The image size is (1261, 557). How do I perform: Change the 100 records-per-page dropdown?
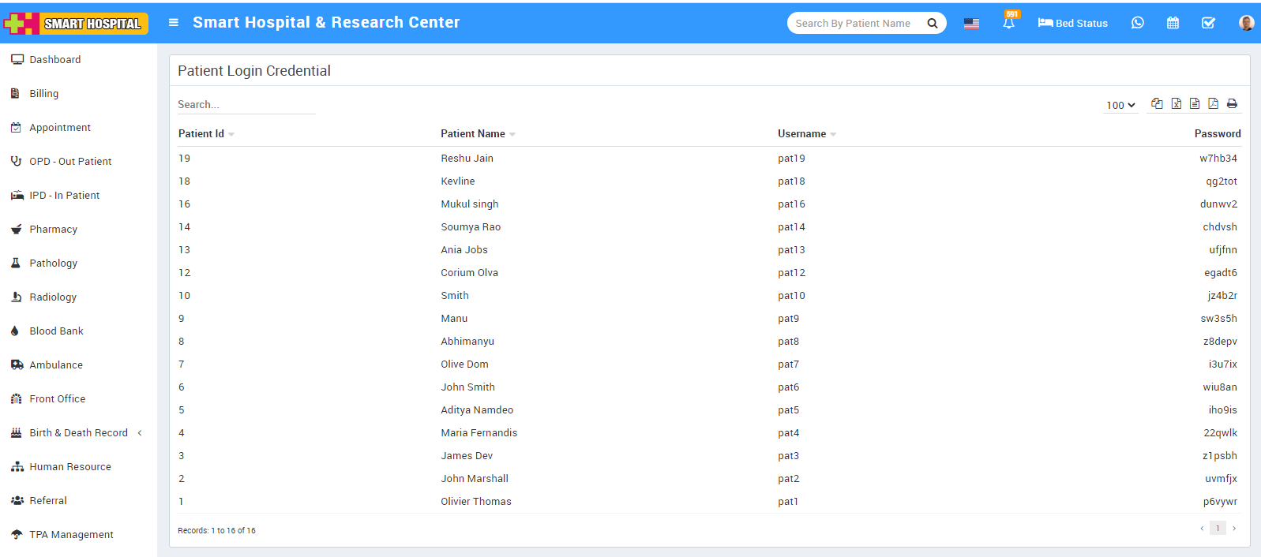coord(1120,105)
